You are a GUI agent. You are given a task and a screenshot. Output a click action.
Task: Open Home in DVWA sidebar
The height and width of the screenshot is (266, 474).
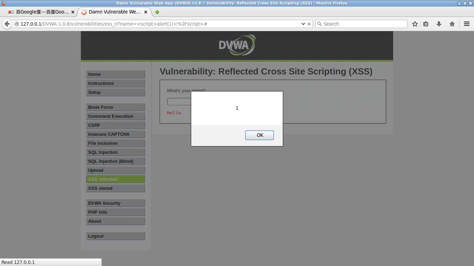(x=116, y=74)
